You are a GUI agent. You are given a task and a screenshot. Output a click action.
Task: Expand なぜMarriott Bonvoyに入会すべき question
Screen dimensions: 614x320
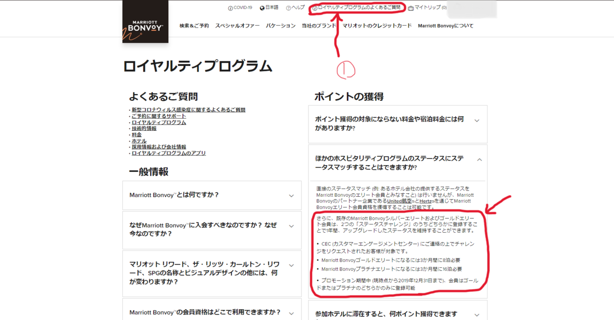coord(212,229)
